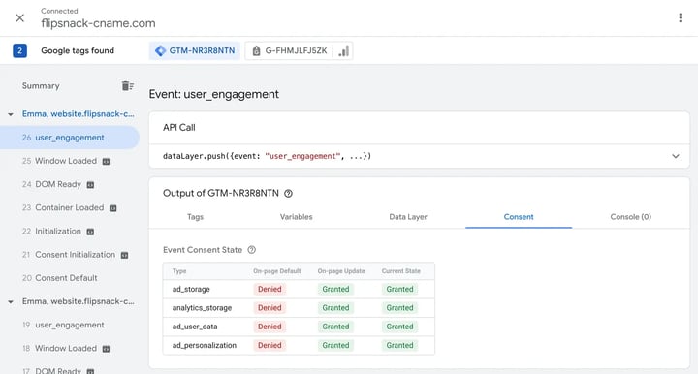Select event 20 Consent Default
This screenshot has width=698, height=374.
coord(60,278)
